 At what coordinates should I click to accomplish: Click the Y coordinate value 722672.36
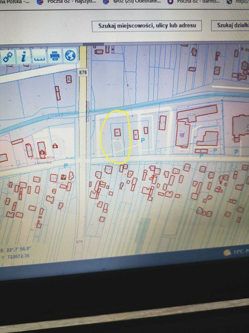pyautogui.click(x=18, y=256)
